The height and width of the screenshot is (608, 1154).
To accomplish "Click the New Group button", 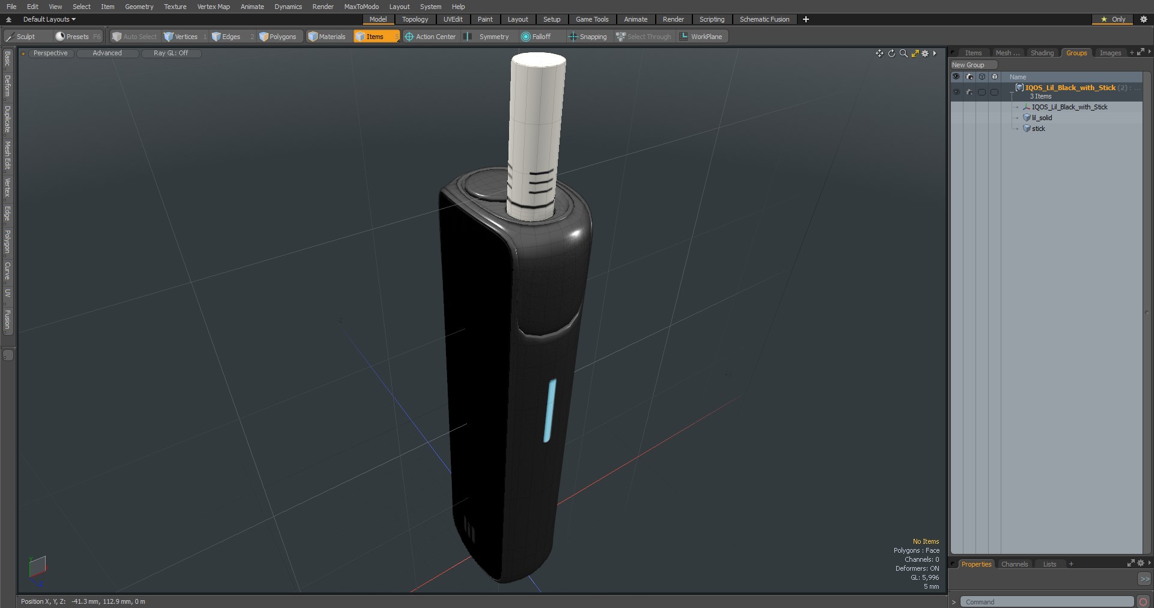I will (x=973, y=65).
